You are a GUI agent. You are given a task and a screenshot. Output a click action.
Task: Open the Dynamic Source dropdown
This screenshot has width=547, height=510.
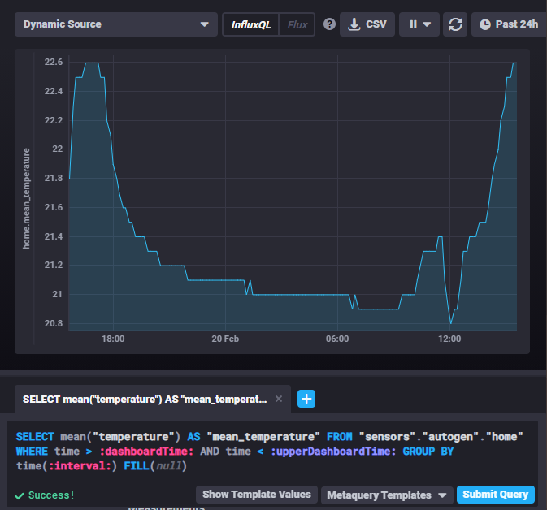[115, 24]
